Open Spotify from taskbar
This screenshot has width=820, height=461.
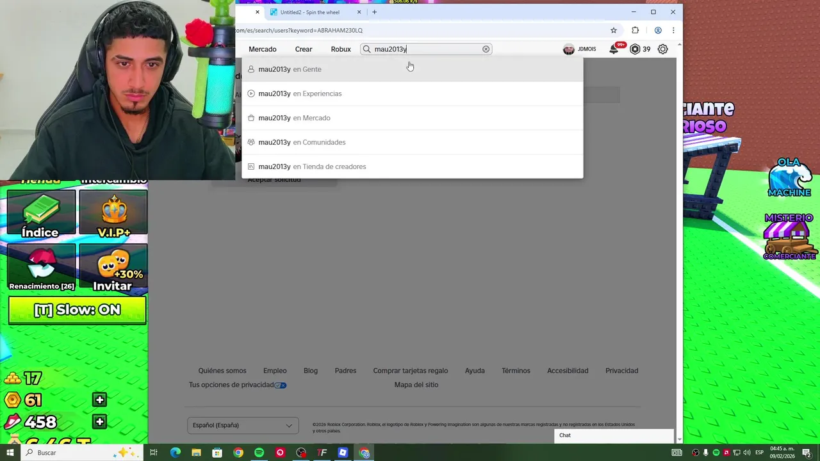[x=259, y=453]
